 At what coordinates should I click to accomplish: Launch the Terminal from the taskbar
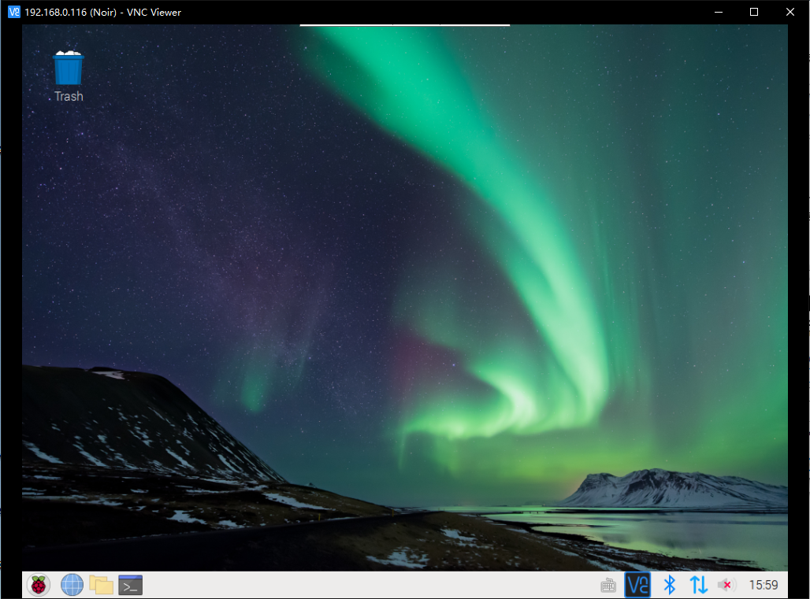(130, 585)
